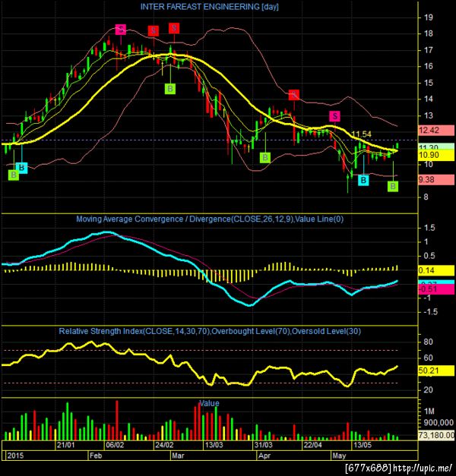Click the 1M volume axis label
Screen dimensions: 456x476
click(429, 411)
